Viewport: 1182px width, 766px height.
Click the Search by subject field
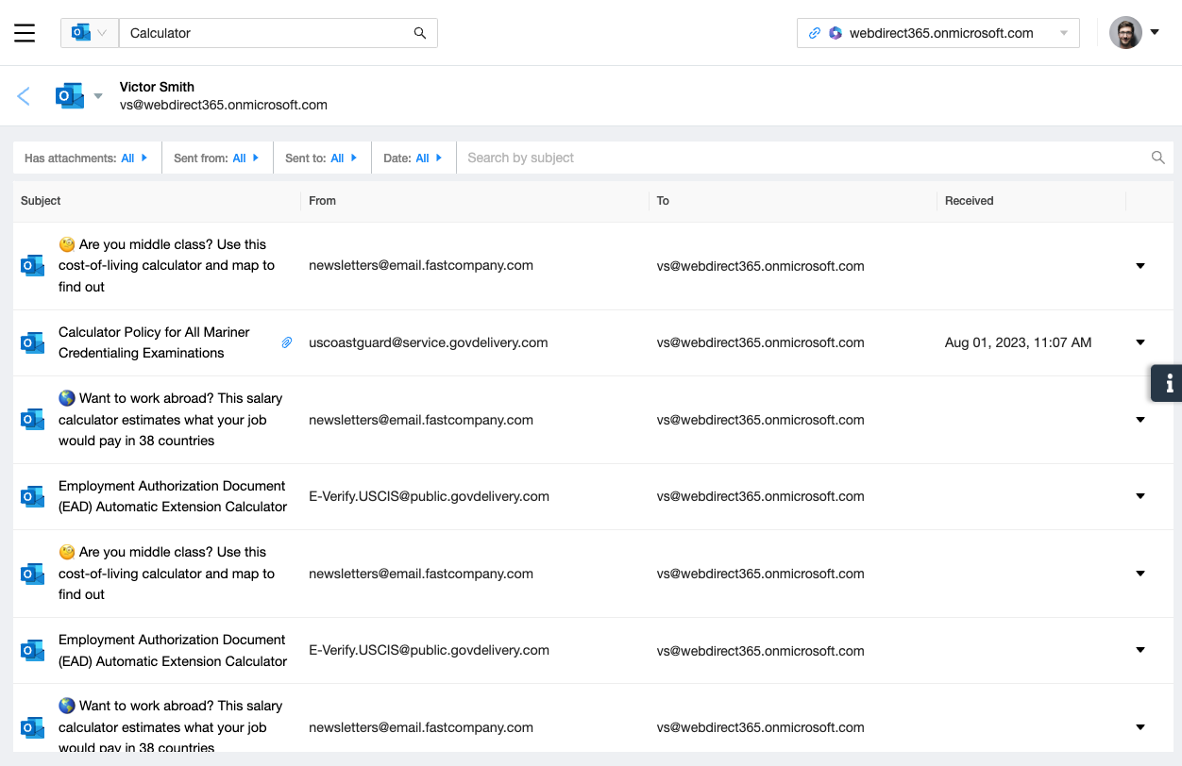(802, 158)
